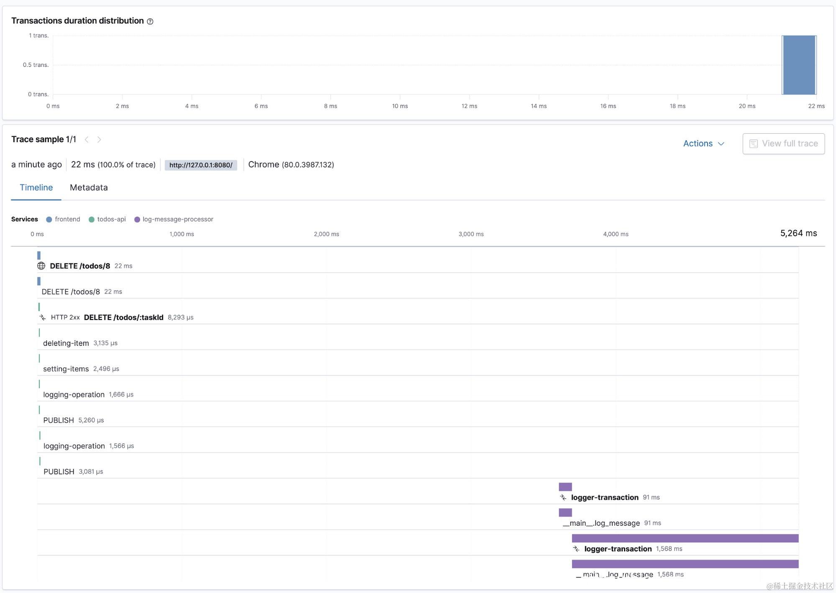Select the deleting-item span row
Screen dimensions: 836x593
click(66, 343)
